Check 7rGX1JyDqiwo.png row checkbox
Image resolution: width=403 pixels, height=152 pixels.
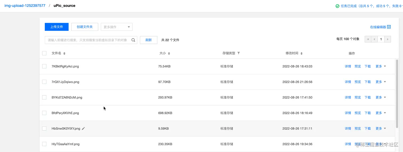(x=44, y=82)
